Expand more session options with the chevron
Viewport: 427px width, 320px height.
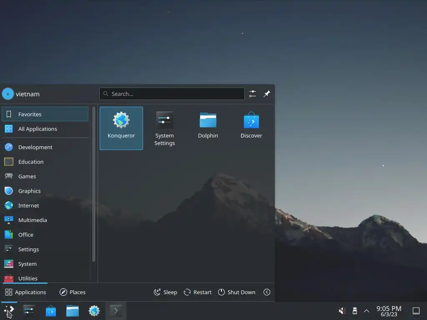(267, 292)
